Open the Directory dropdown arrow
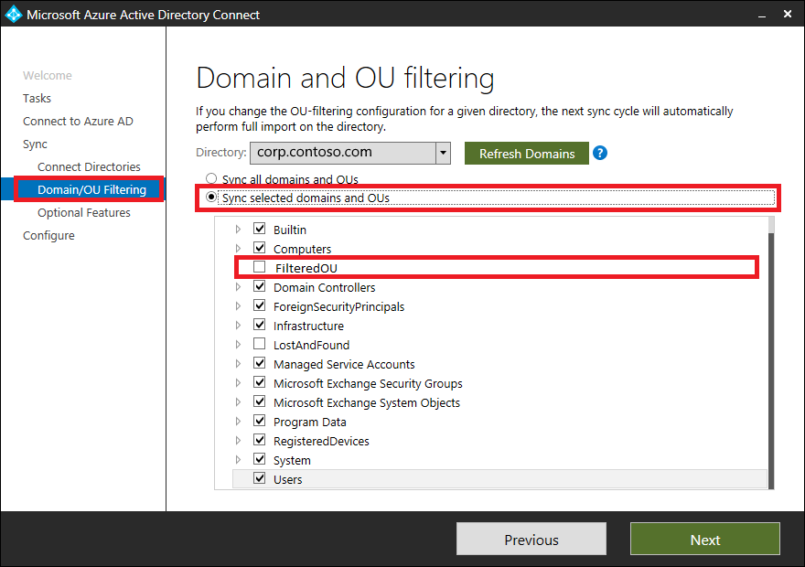This screenshot has height=567, width=805. tap(443, 153)
